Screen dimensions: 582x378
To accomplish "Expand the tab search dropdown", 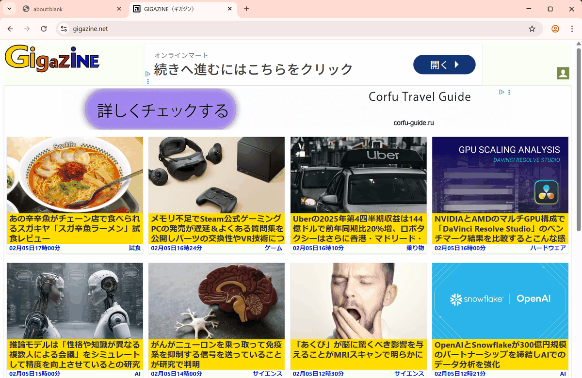I will tap(9, 9).
